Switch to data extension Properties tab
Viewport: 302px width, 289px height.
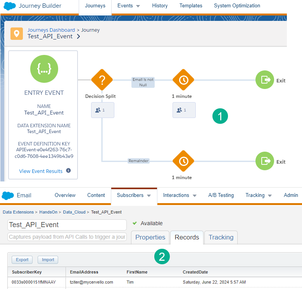[150, 237]
